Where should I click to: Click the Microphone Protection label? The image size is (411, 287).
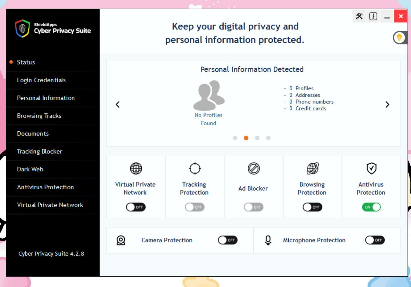point(314,240)
